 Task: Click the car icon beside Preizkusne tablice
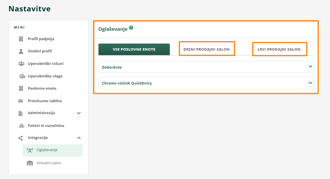pyautogui.click(x=20, y=101)
